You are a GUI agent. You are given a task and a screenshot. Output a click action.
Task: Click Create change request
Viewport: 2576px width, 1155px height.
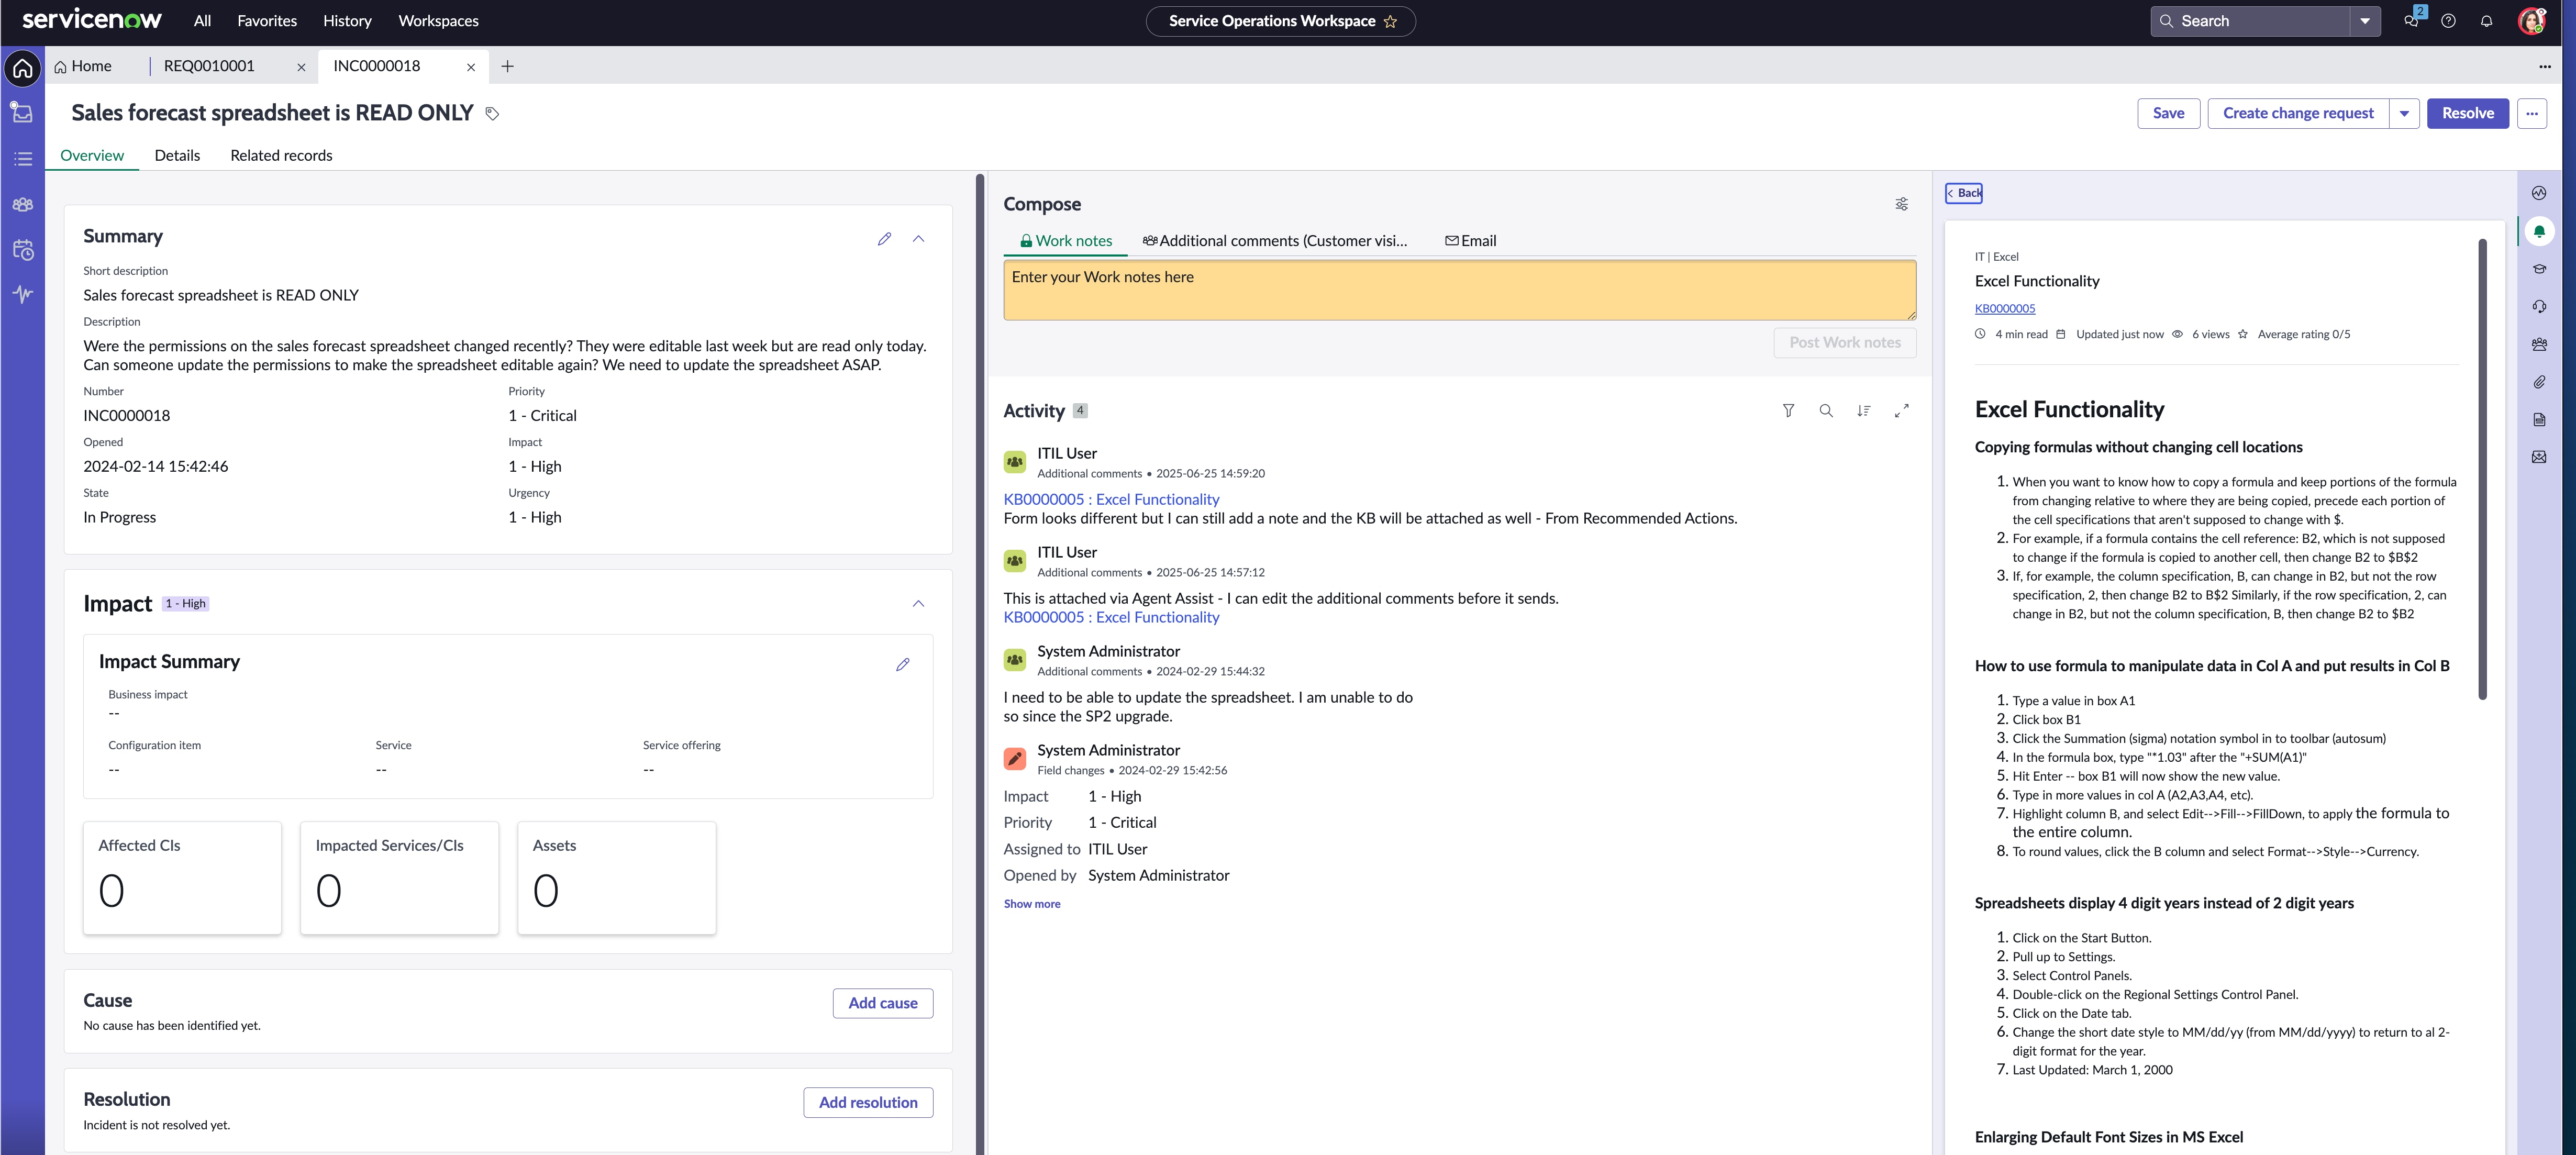coord(2298,113)
